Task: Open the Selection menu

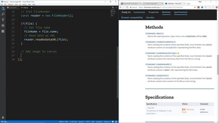Action: 11,4
